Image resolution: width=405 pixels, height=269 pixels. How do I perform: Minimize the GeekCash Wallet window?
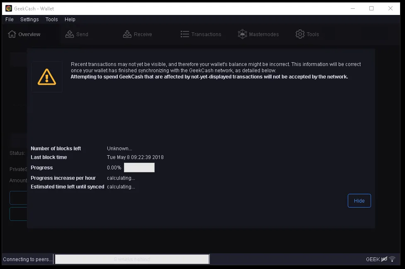pos(353,9)
